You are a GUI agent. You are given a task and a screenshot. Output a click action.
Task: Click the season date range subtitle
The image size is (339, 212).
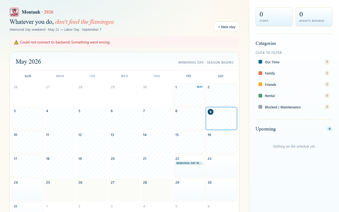(x=55, y=29)
